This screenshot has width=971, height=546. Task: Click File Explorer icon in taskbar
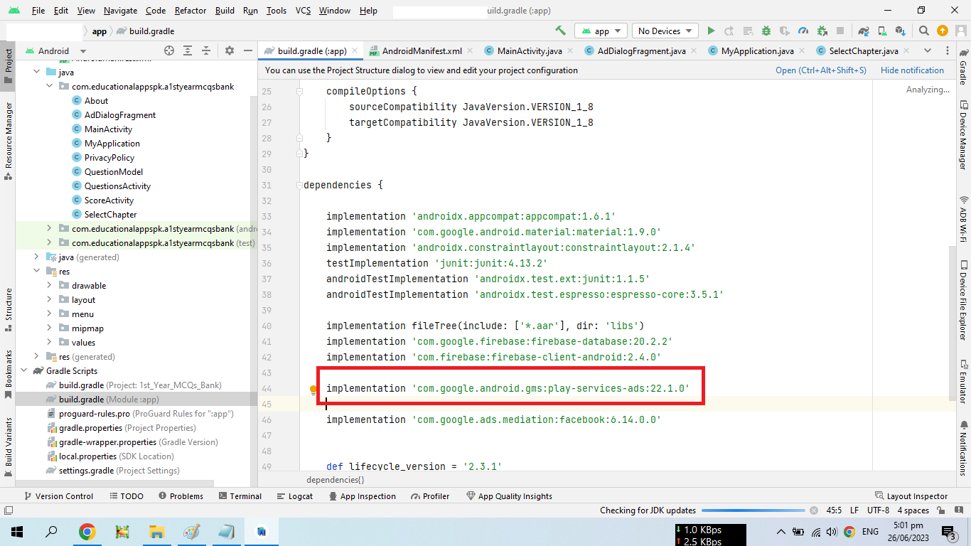[x=157, y=531]
